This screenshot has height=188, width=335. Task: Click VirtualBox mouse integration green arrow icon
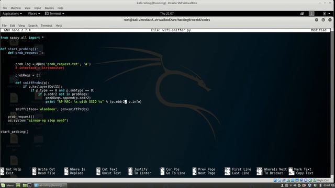click(x=310, y=180)
